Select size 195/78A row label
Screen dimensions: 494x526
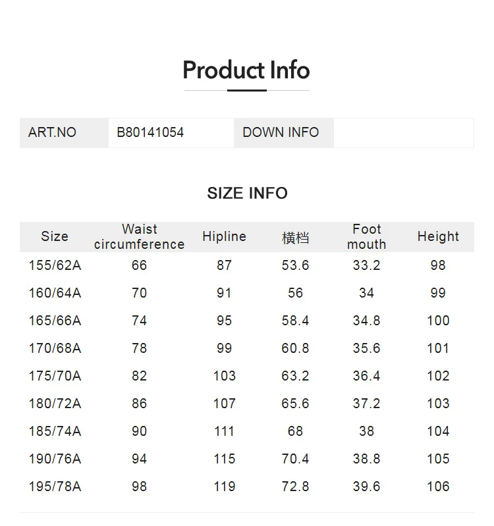coord(55,487)
